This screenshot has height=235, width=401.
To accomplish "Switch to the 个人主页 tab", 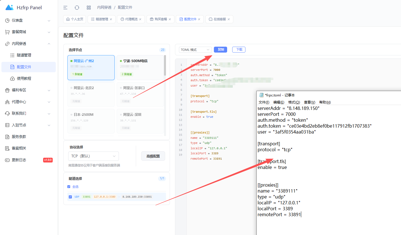I will 75,19.
